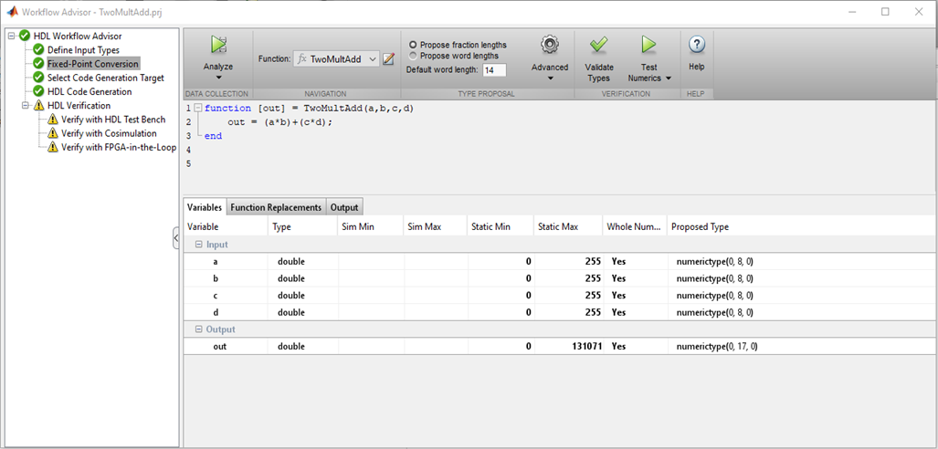The image size is (938, 449).
Task: Select Propose word lengths option
Action: [413, 56]
